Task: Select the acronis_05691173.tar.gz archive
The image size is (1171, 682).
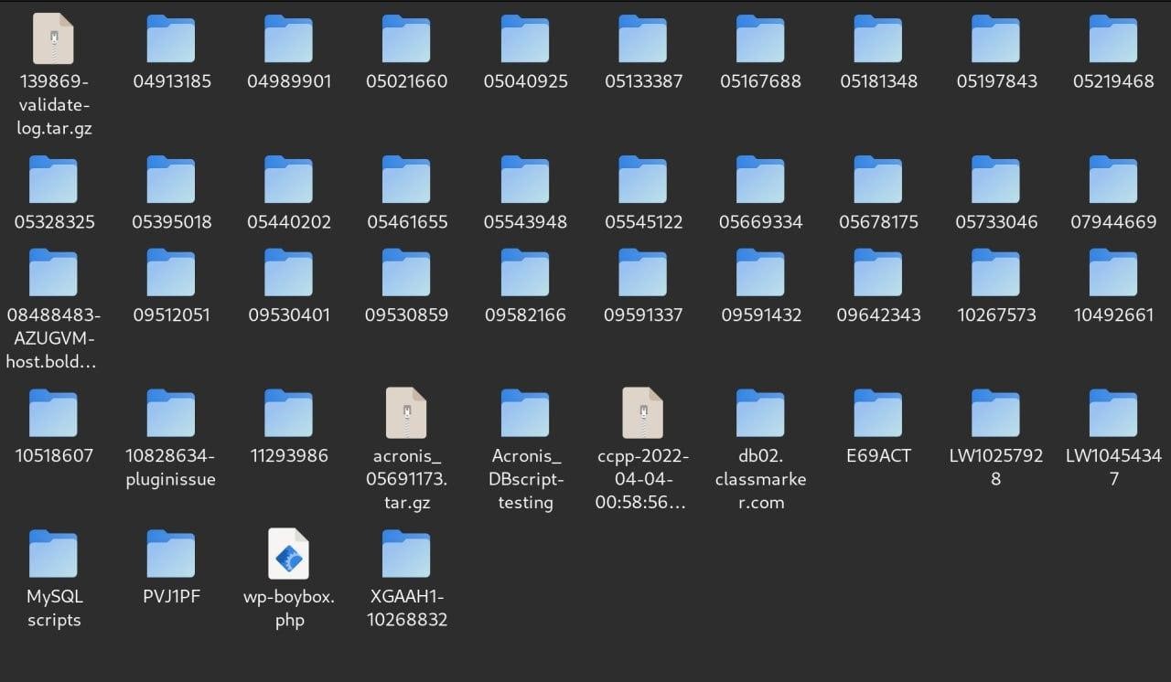Action: click(x=406, y=413)
